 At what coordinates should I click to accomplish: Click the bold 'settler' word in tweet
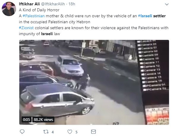click(160, 16)
